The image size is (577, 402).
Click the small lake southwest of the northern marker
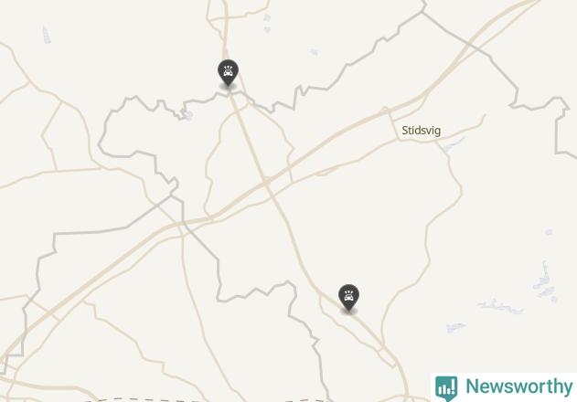pos(187,115)
